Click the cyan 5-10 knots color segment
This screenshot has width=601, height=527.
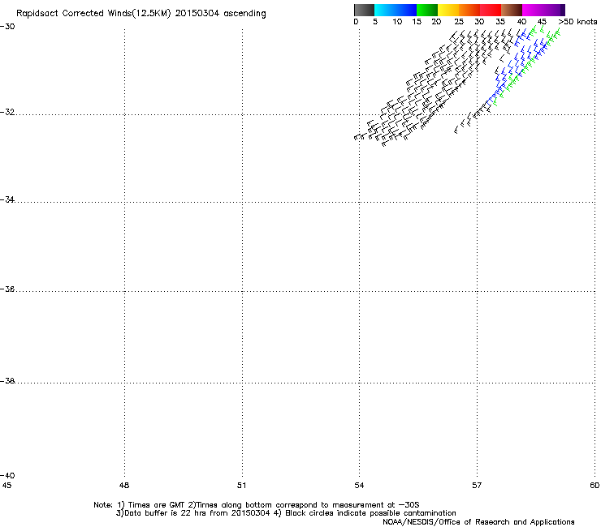(385, 10)
